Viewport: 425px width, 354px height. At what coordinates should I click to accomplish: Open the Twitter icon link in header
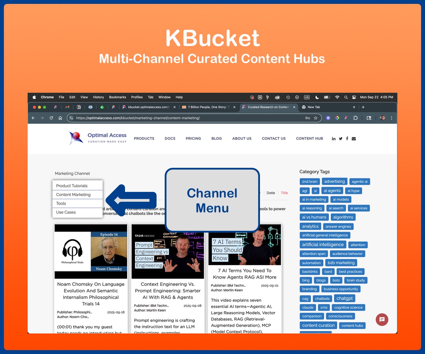click(x=340, y=139)
